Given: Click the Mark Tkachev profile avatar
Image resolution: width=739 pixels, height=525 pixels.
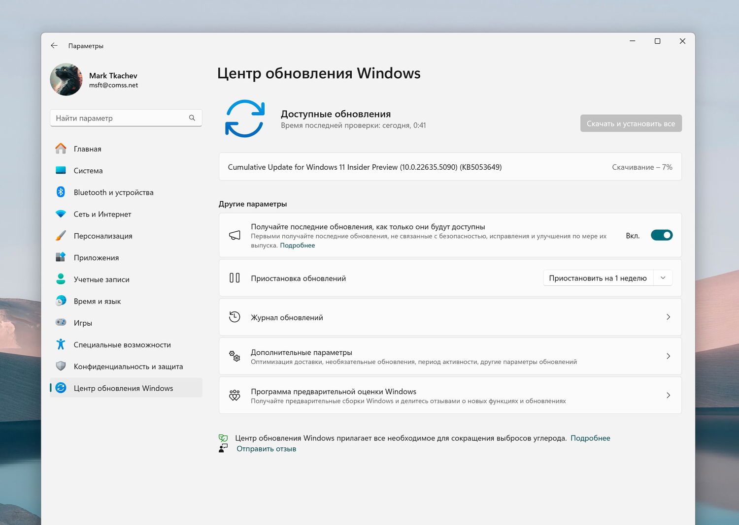Looking at the screenshot, I should coord(66,79).
